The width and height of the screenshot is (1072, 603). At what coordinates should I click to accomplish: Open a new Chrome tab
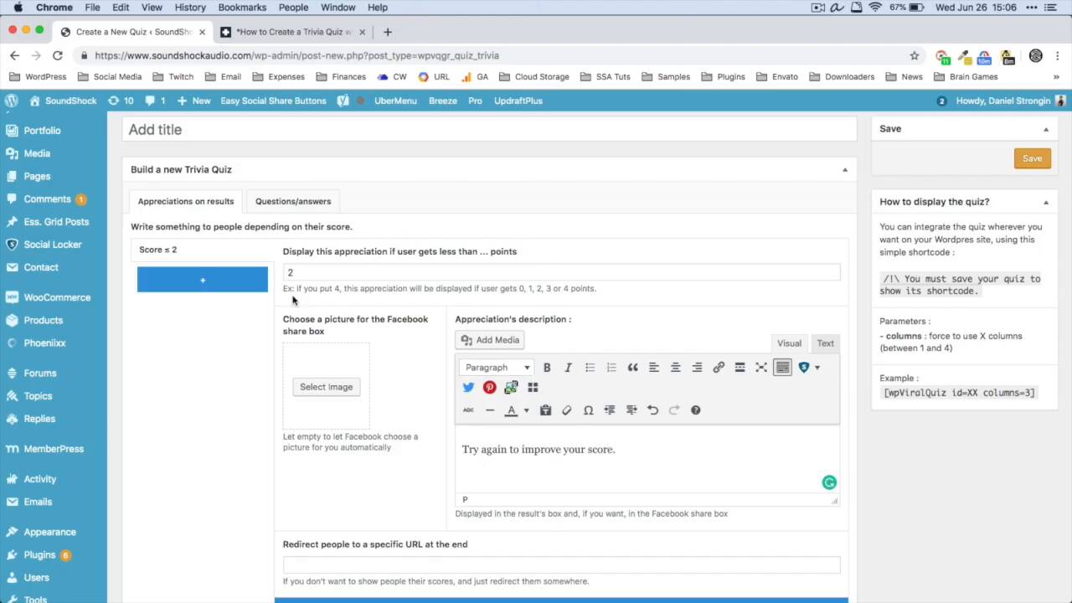point(387,32)
